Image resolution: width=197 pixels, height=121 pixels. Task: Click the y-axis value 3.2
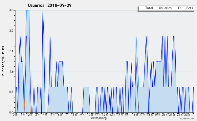click(x=11, y=31)
